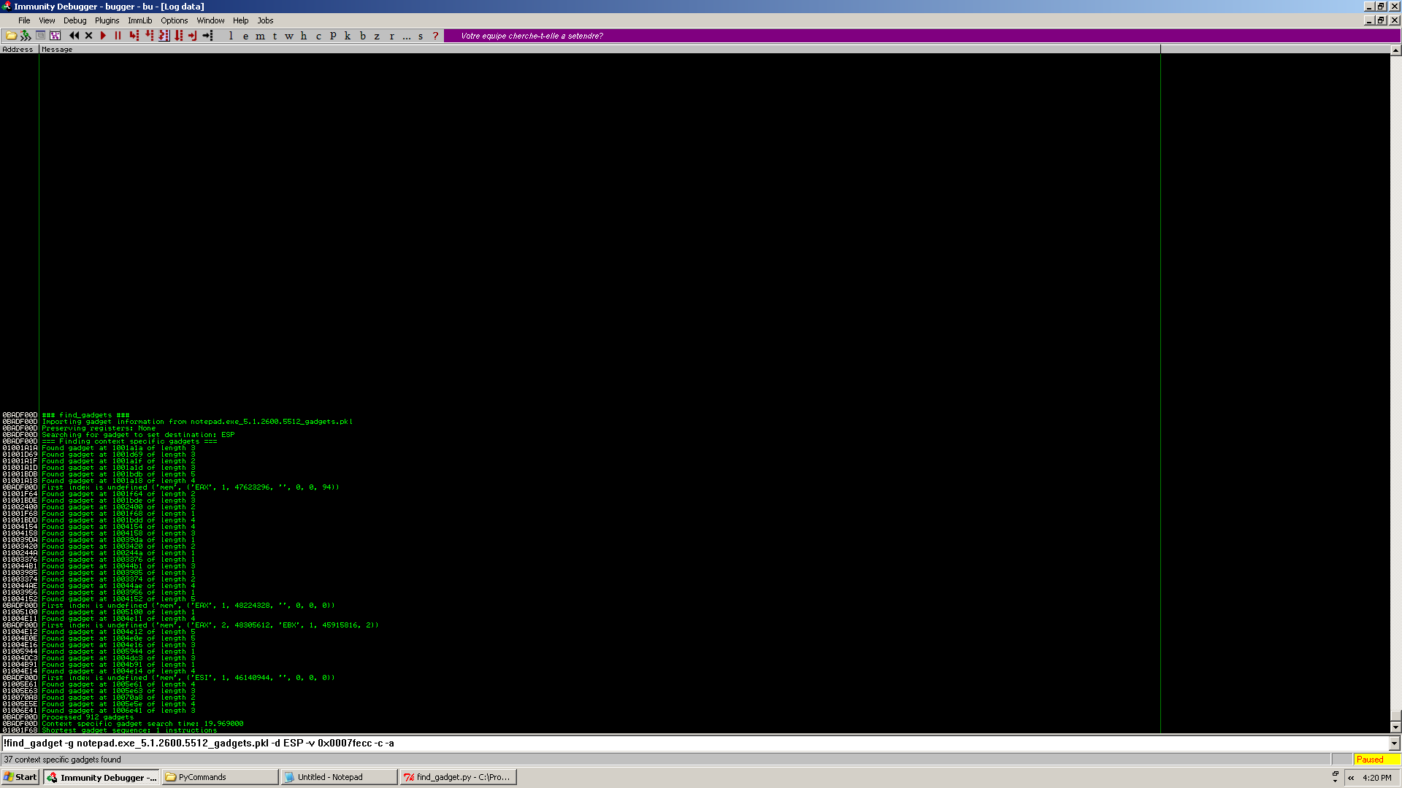This screenshot has height=788, width=1402.
Task: Click the Windows Start button
Action: coord(20,777)
